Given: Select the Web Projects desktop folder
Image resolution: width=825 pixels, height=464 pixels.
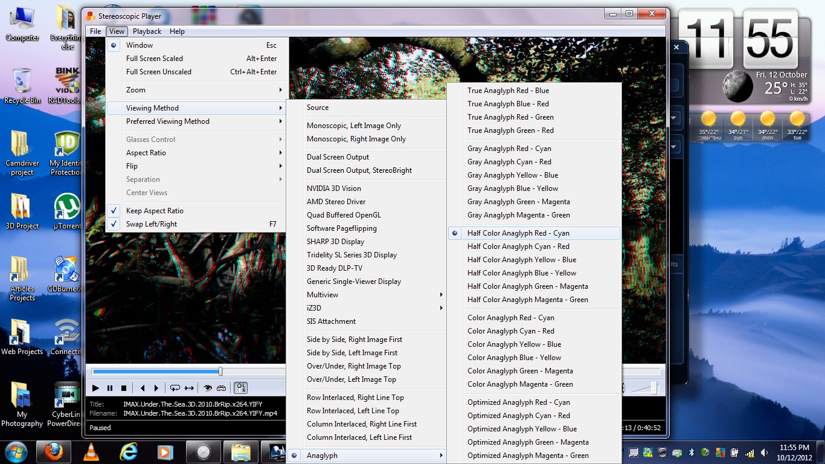Looking at the screenshot, I should coord(22,337).
